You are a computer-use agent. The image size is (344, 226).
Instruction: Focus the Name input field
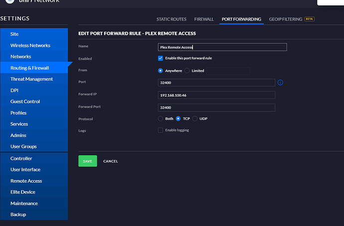click(x=222, y=47)
